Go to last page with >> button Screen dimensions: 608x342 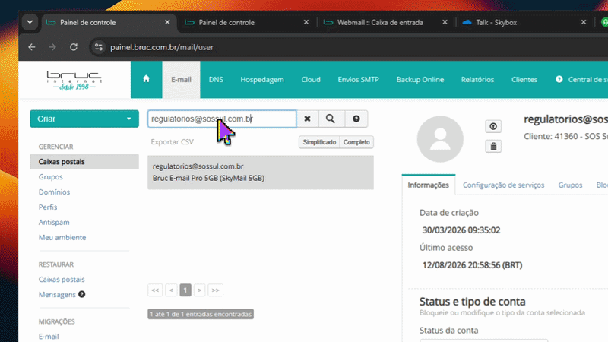tap(215, 290)
